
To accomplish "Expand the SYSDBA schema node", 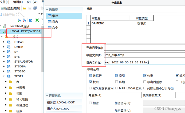I will tap(4, 66).
